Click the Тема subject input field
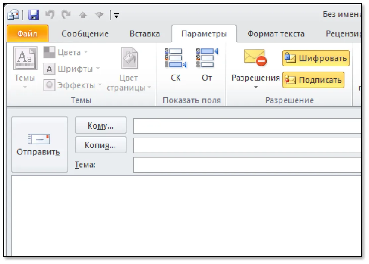Screen dimensions: 369x264 247,165
